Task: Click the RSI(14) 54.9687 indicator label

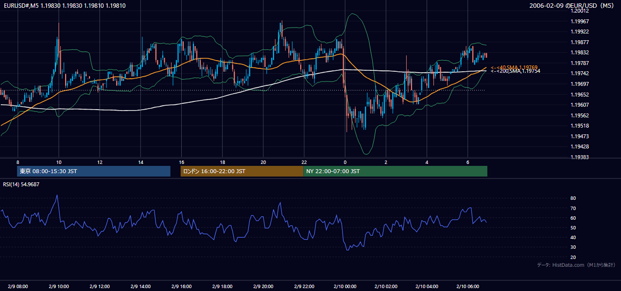Action: pos(21,184)
